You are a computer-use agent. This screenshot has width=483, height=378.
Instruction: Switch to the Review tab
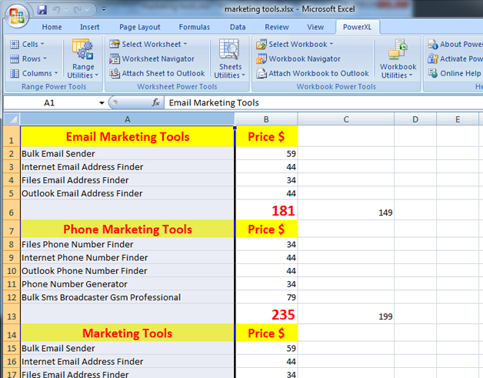(277, 27)
